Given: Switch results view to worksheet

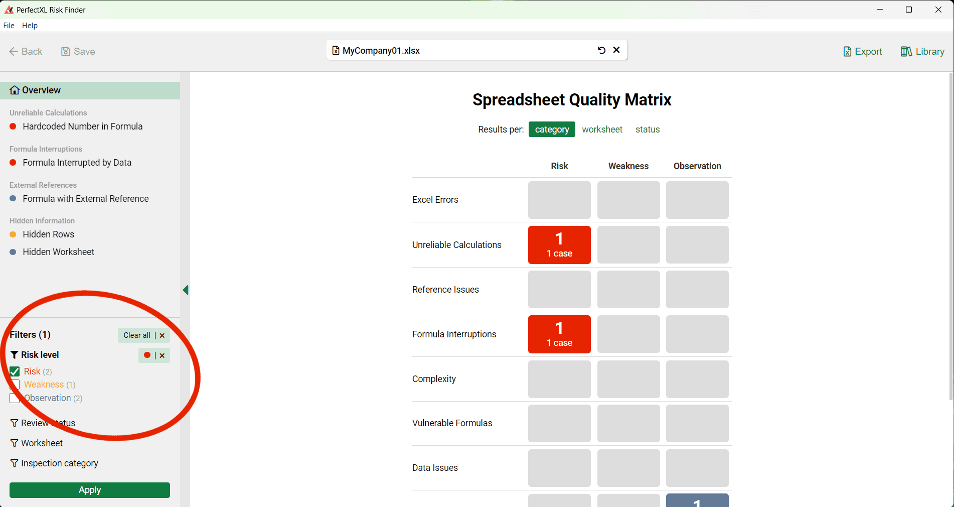Looking at the screenshot, I should 602,129.
